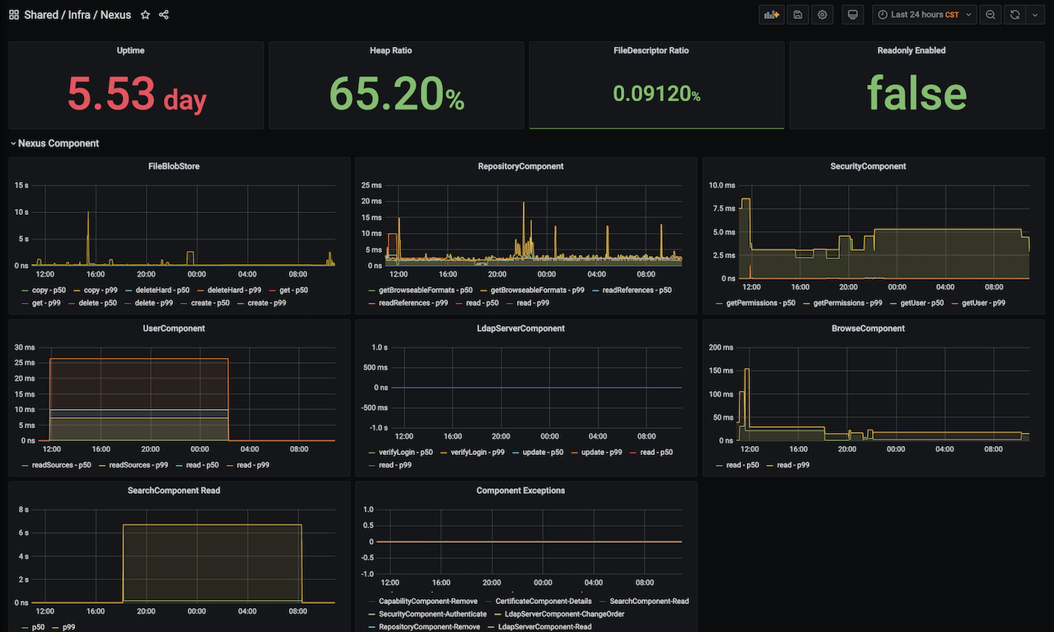Toggle verifyLogin - p99 legend series
1054x632 pixels.
click(478, 453)
